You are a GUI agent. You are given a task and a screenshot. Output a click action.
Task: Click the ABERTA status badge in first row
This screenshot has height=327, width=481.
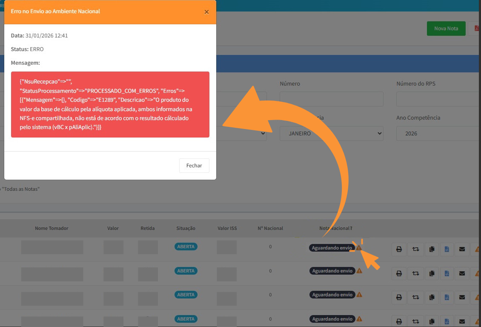[x=186, y=247]
